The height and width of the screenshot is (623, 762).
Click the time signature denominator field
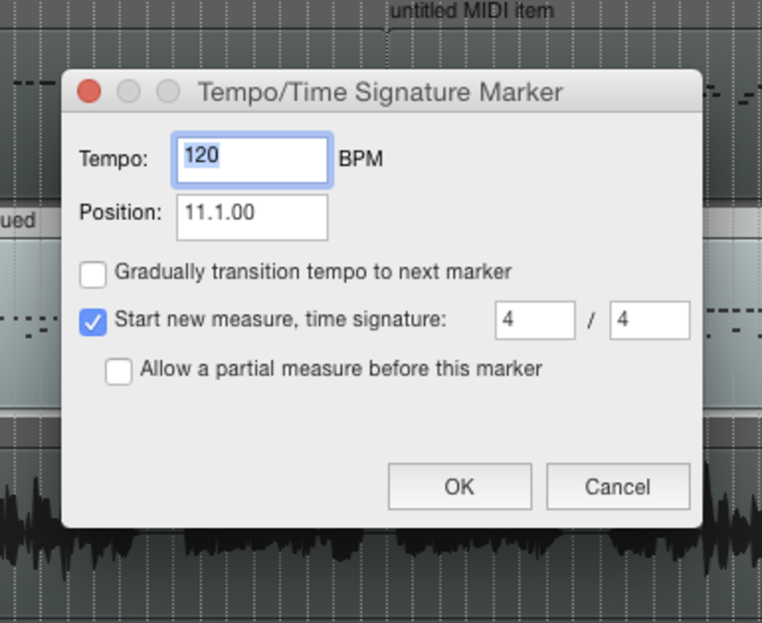(x=650, y=320)
